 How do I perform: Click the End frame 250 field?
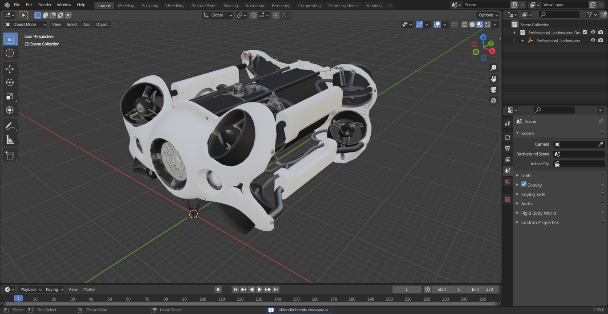482,290
